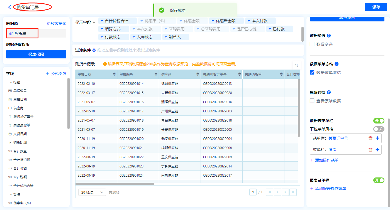Click the 更改数据源 link

[x=57, y=24]
